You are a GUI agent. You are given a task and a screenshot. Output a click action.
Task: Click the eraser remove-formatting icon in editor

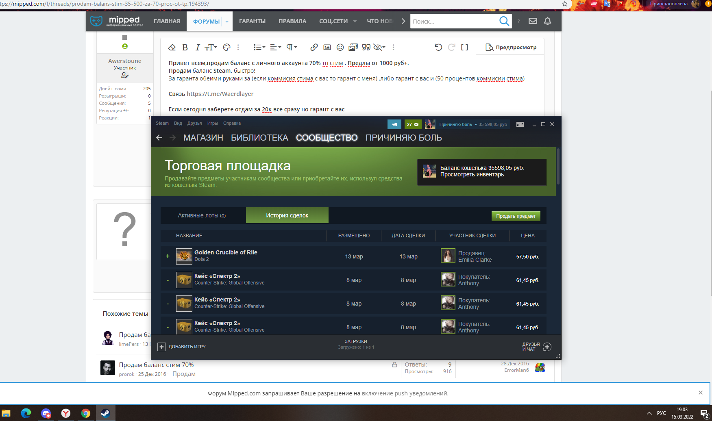(172, 48)
